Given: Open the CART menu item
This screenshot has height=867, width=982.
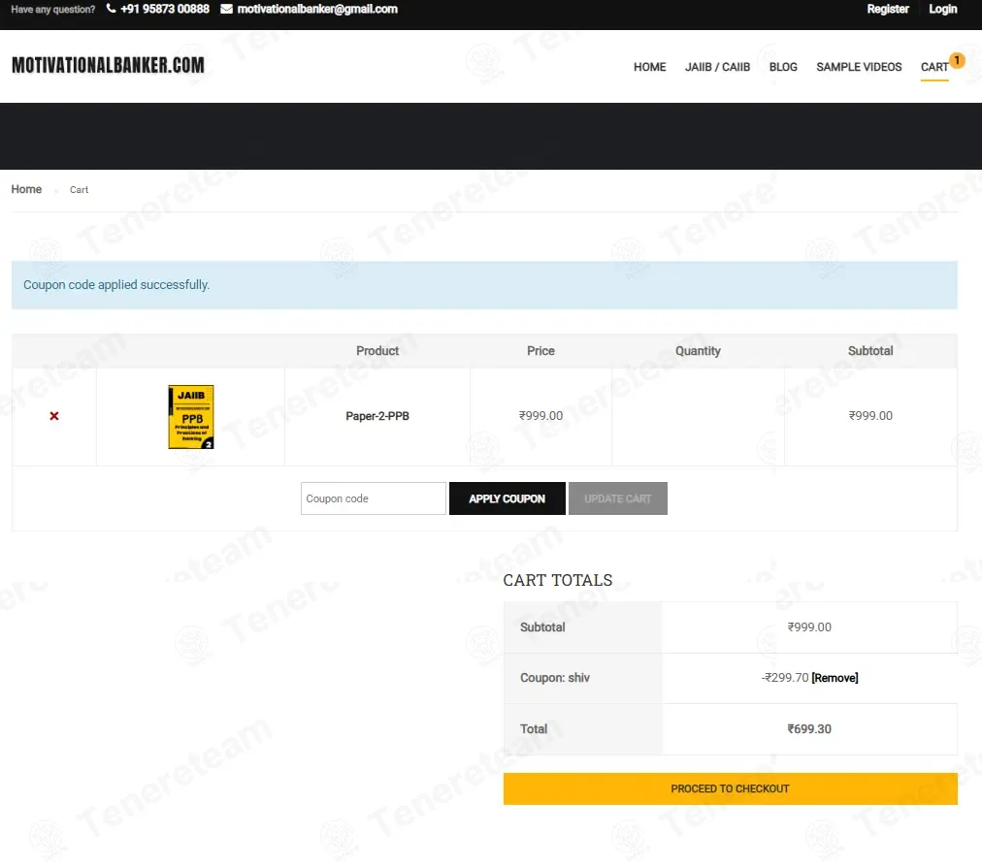Looking at the screenshot, I should [x=933, y=67].
